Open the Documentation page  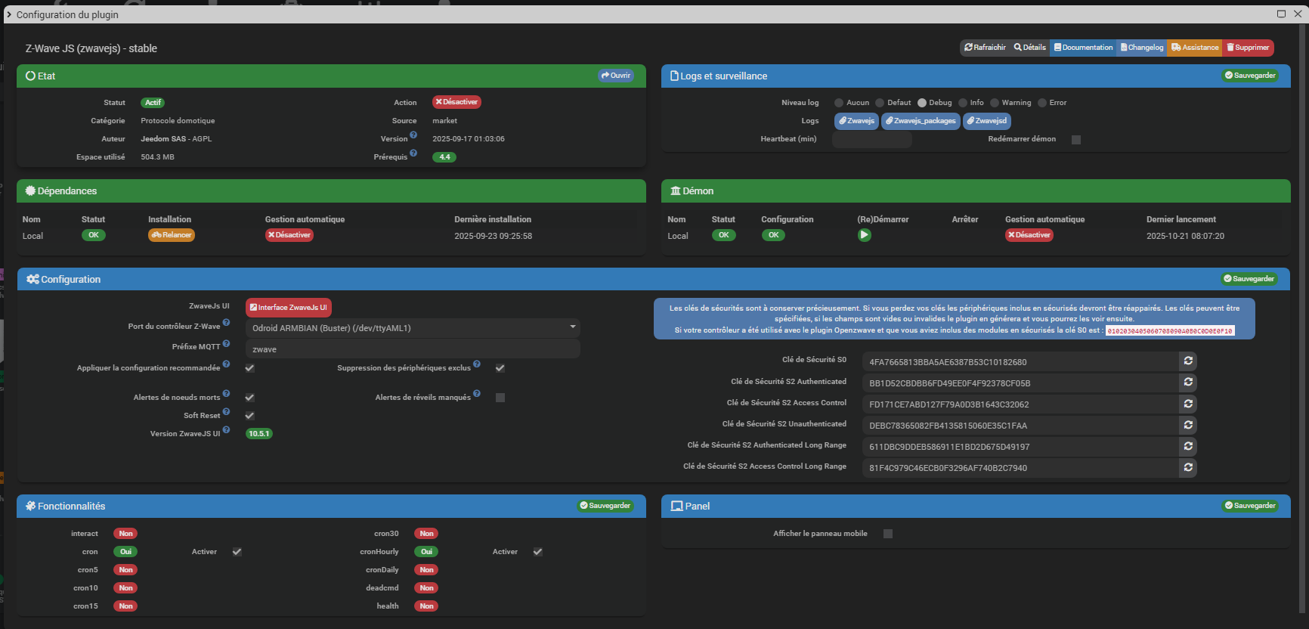point(1083,48)
